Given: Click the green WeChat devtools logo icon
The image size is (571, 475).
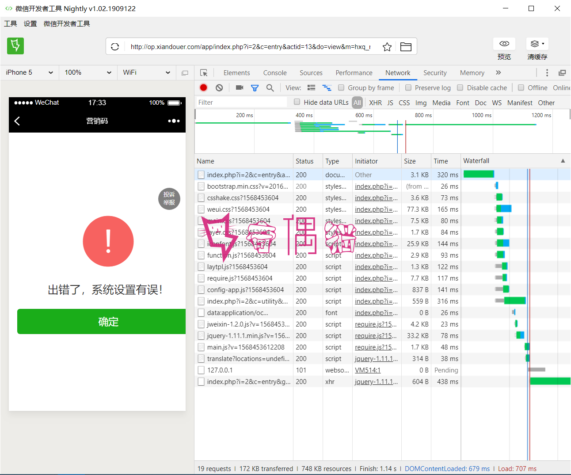Looking at the screenshot, I should pyautogui.click(x=15, y=46).
